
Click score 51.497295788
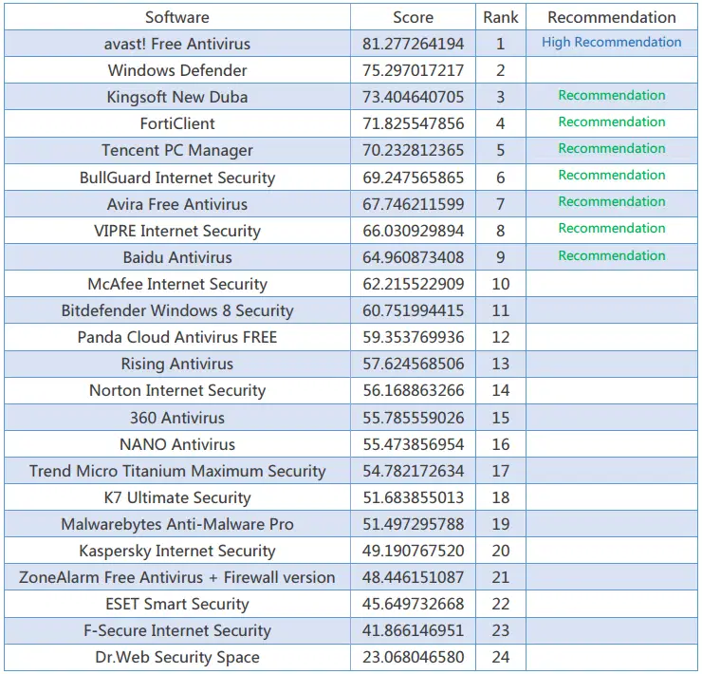point(413,524)
